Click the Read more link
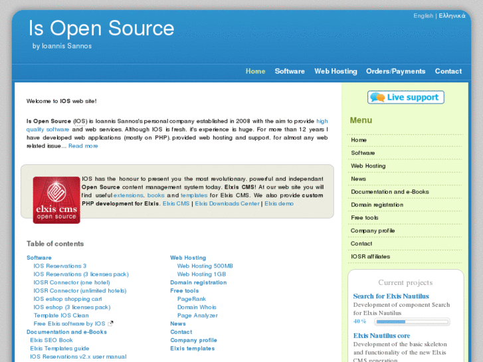 pyautogui.click(x=83, y=146)
